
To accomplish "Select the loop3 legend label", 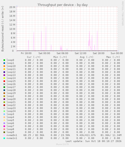I will click(x=10, y=114).
